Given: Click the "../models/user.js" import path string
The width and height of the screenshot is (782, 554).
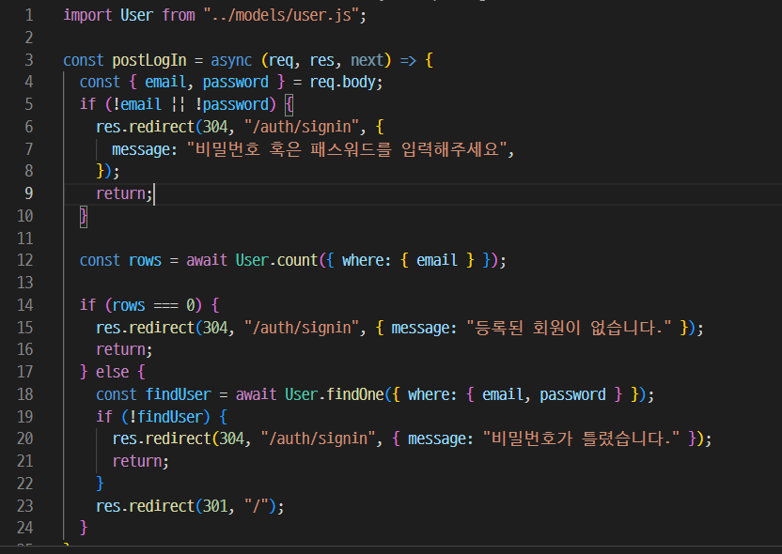Looking at the screenshot, I should [x=281, y=15].
